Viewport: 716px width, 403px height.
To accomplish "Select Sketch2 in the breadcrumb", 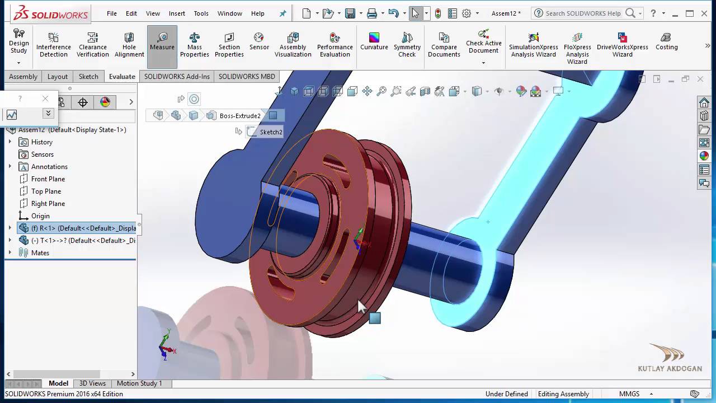I will pos(265,132).
